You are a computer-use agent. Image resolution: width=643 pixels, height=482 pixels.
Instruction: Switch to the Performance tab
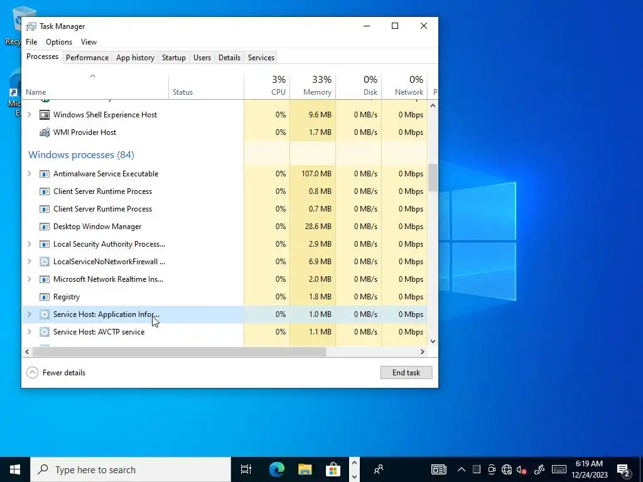87,58
